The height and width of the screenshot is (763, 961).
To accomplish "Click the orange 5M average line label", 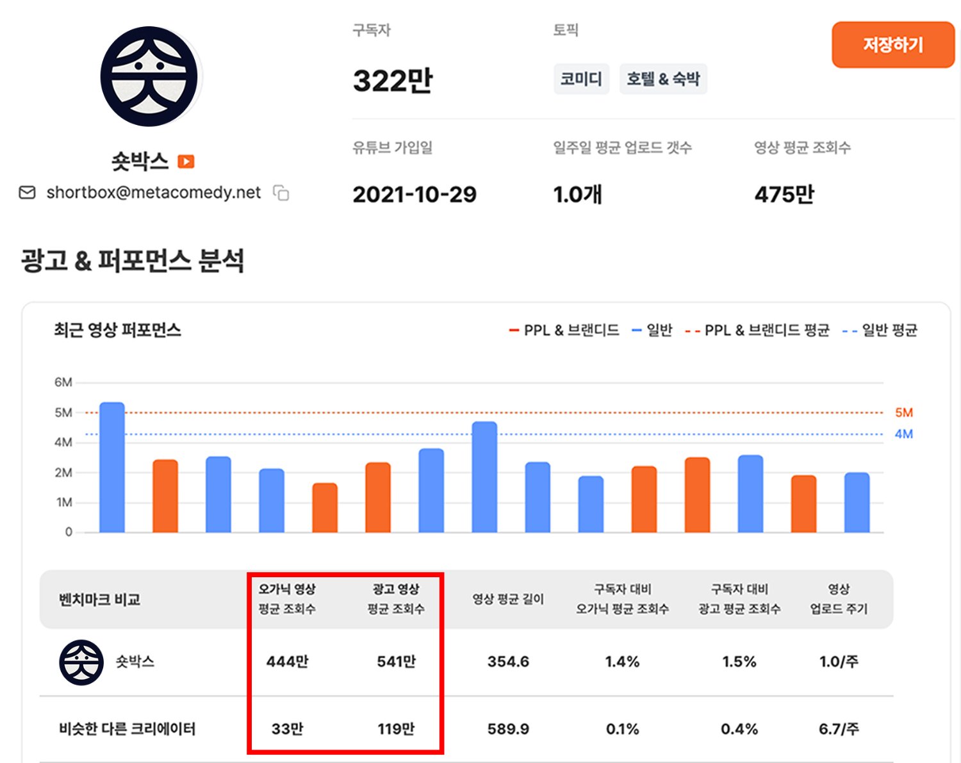I will 904,413.
